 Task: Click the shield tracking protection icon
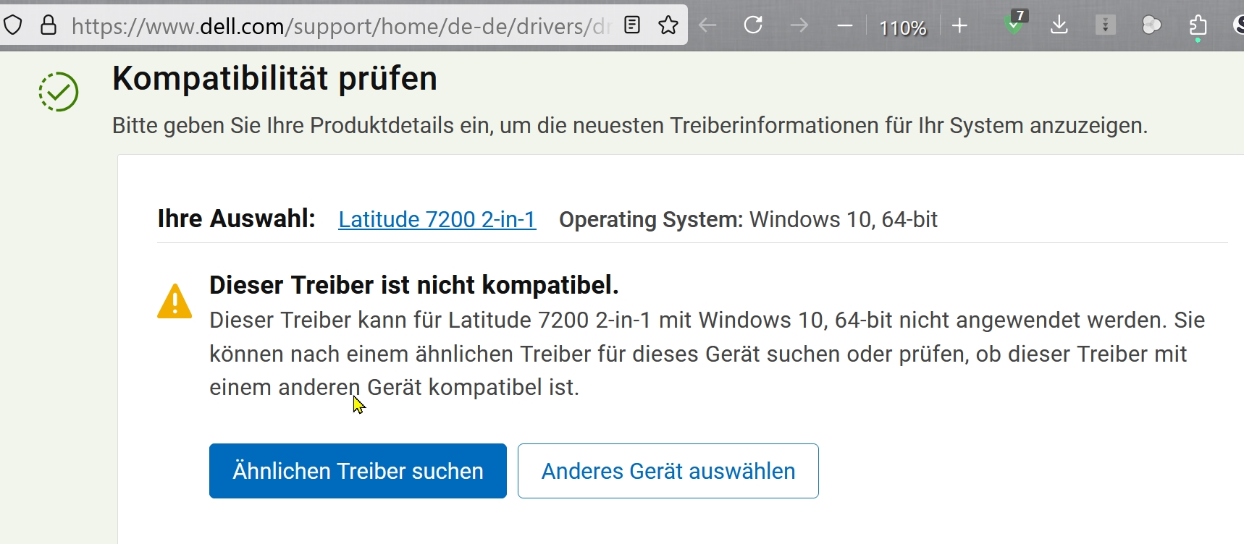(x=13, y=26)
